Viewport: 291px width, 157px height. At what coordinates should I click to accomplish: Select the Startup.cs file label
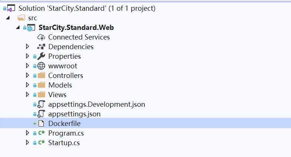coord(64,143)
